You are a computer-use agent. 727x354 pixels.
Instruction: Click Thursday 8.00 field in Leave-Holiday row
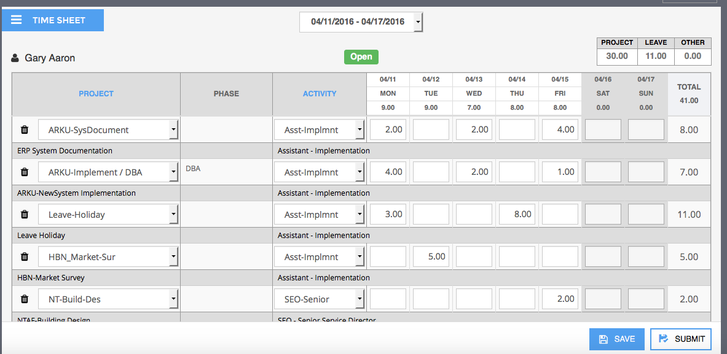517,215
